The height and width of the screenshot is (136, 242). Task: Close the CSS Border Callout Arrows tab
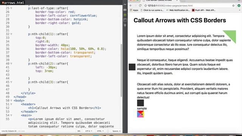pyautogui.click(x=177, y=1)
